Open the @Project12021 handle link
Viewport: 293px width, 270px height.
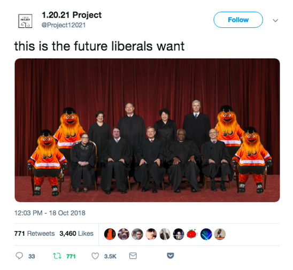(64, 25)
